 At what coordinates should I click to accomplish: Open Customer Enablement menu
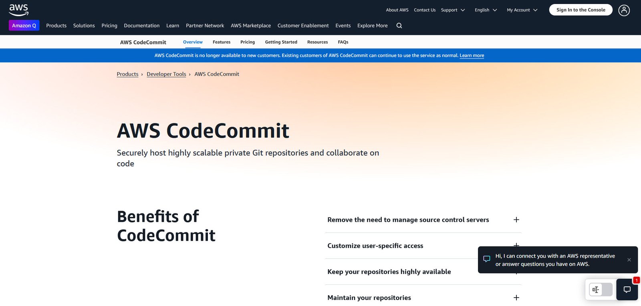click(303, 26)
